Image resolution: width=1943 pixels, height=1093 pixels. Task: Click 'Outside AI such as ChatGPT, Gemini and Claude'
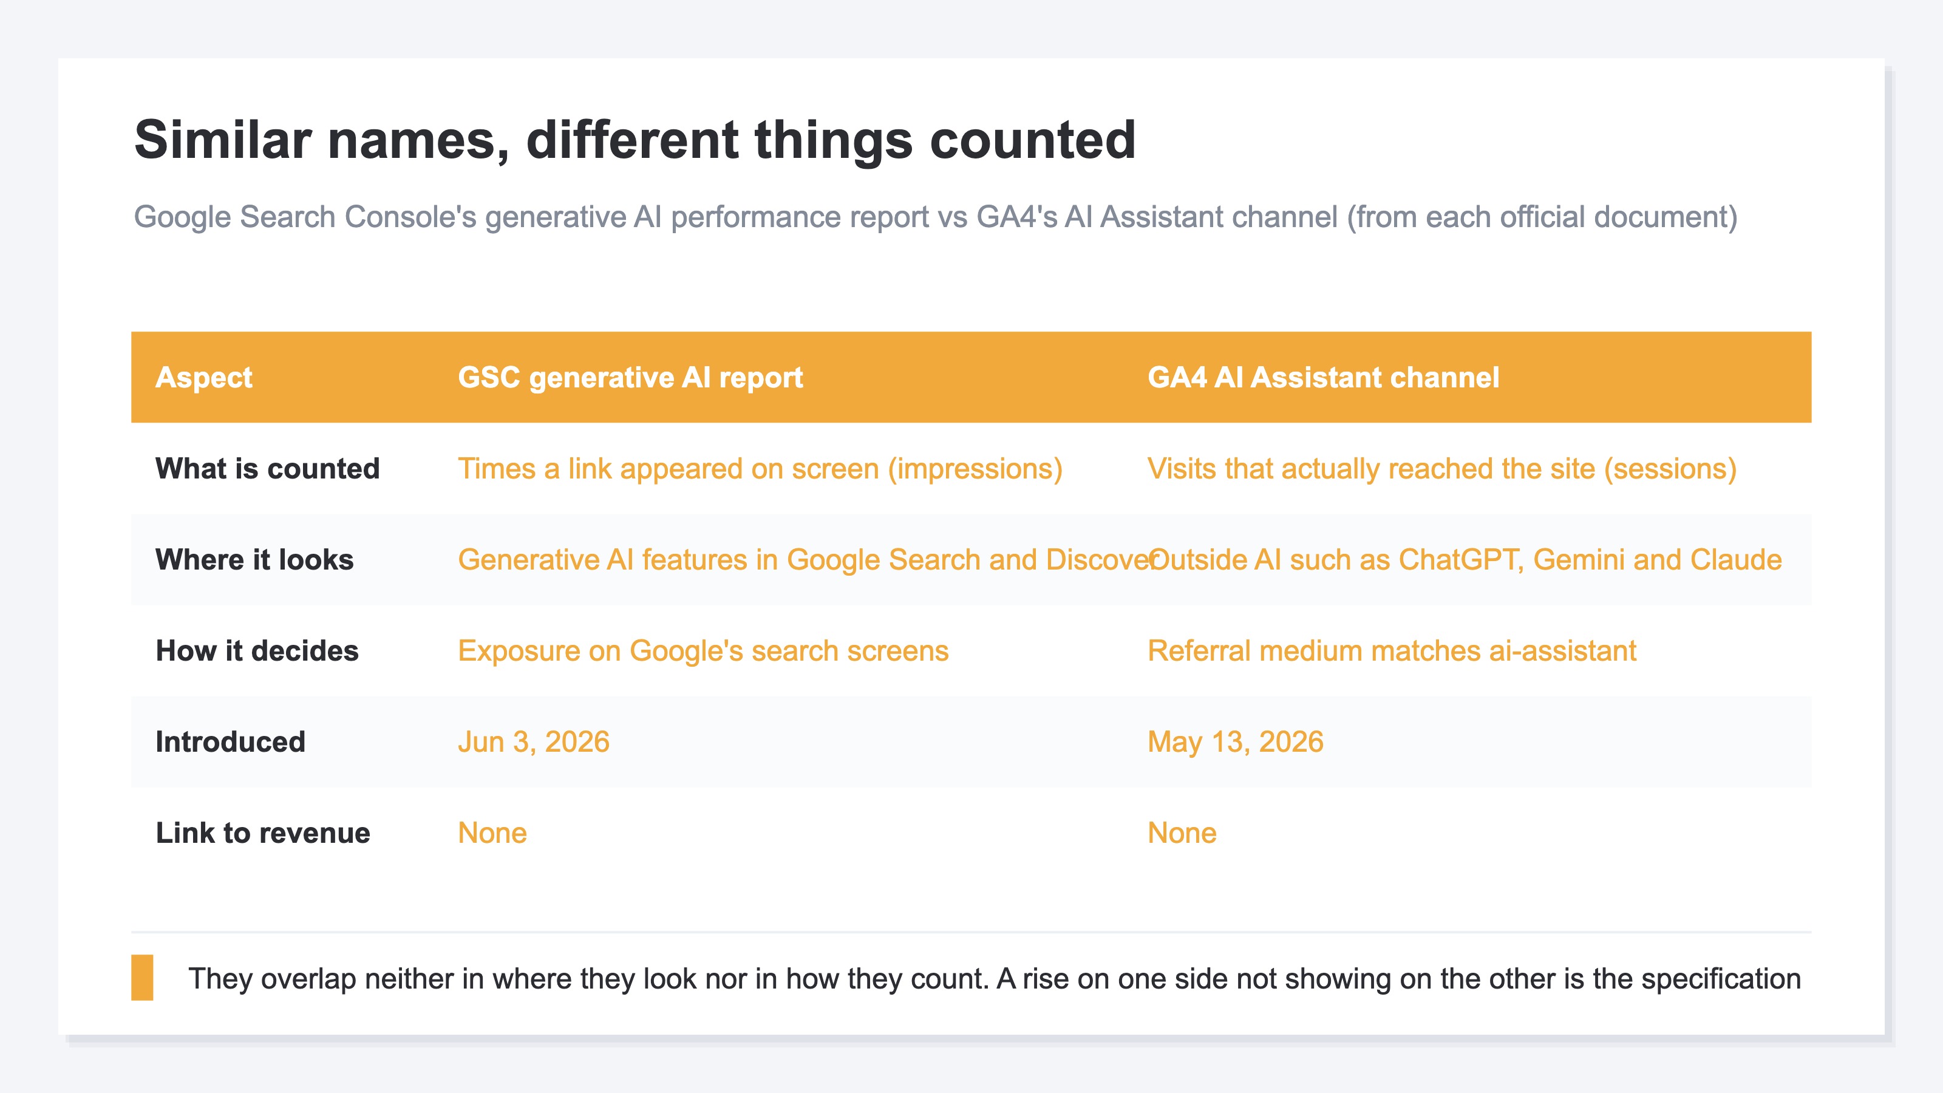pyautogui.click(x=1464, y=560)
